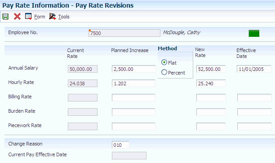Click the Piecework Rate planned increase field
Viewport: 275px width, 163px height.
coord(133,126)
